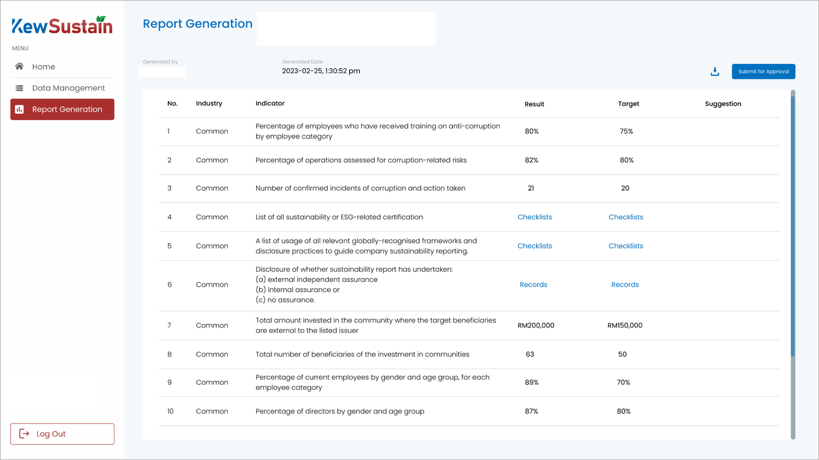Image resolution: width=819 pixels, height=460 pixels.
Task: Click the KewSustain logo
Action: tap(62, 25)
